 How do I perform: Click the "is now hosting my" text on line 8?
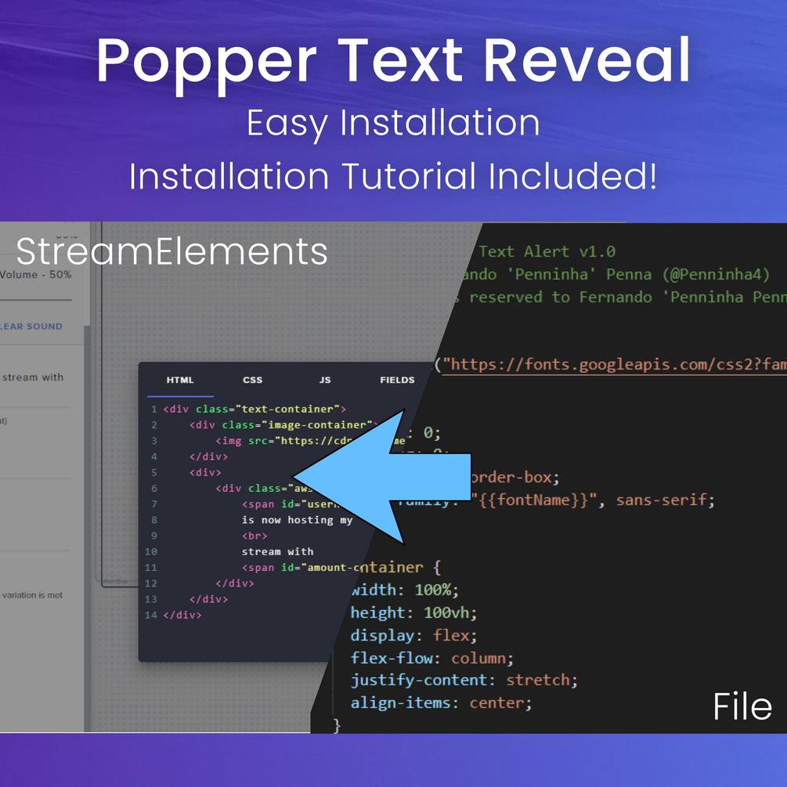(297, 520)
